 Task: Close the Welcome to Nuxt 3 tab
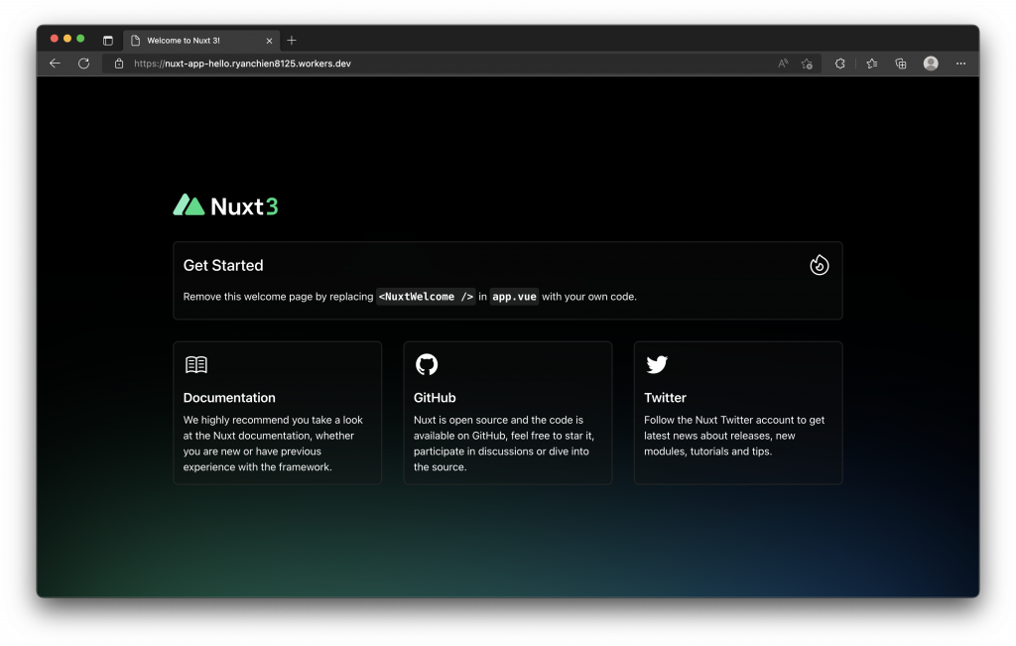point(270,41)
